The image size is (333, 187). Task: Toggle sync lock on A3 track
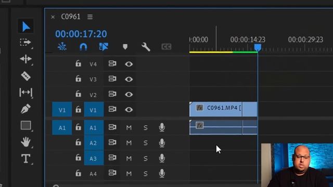click(x=112, y=158)
